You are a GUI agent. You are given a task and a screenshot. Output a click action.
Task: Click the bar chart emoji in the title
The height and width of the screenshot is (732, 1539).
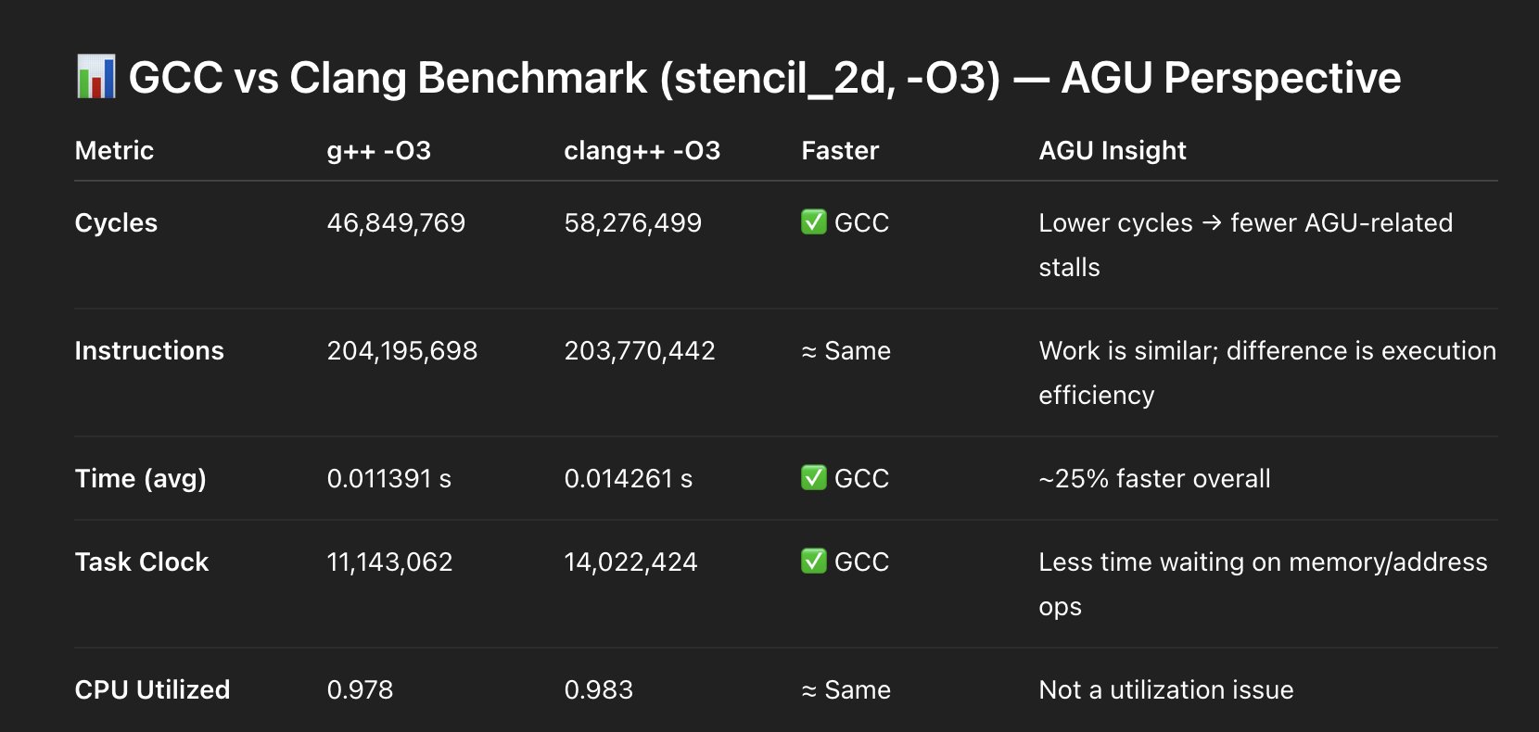tap(95, 77)
